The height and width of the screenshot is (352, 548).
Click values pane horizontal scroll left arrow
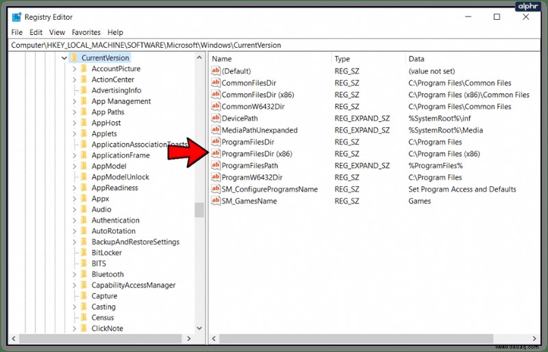214,339
